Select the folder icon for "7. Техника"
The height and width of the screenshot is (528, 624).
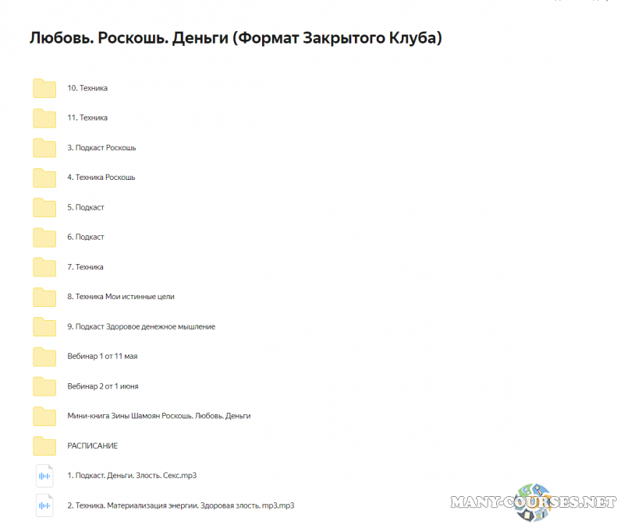44,266
